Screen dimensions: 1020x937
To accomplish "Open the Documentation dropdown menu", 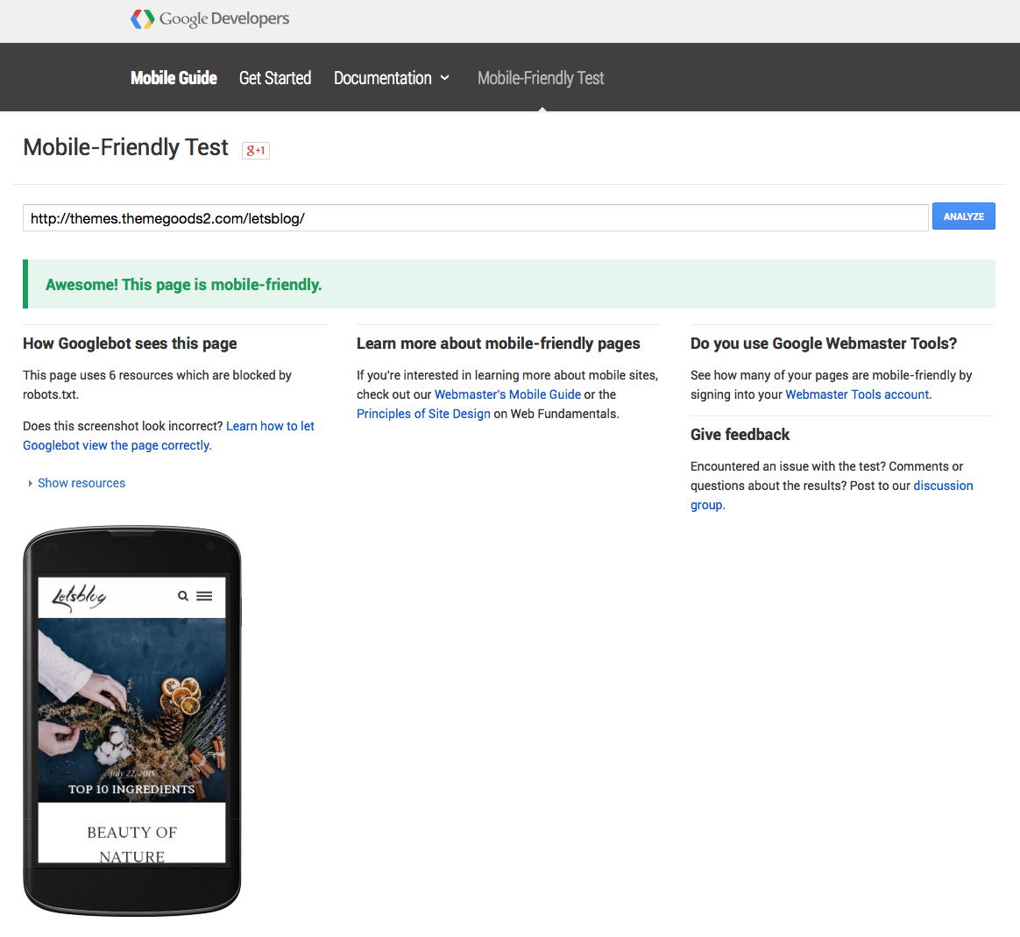I will 391,78.
